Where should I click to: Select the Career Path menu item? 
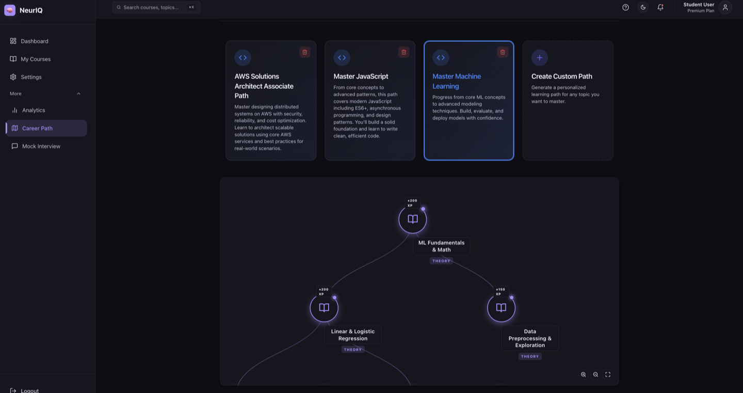point(46,128)
